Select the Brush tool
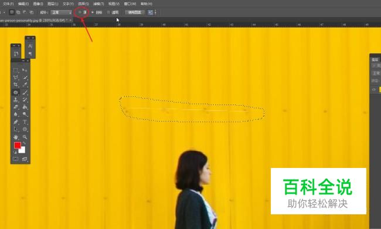This screenshot has width=381, height=229. pos(25,92)
